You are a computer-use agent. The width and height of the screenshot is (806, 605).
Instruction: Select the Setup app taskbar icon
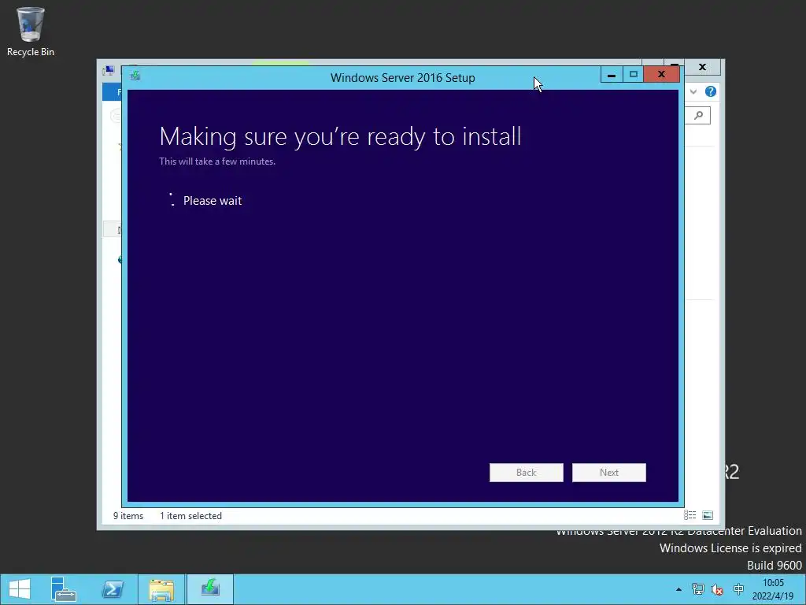(210, 589)
